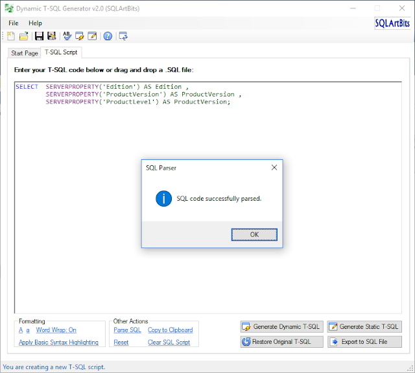Click the toolbar lightning Generate Dynamic icon
Viewport: 415px width, 373px height.
click(x=79, y=36)
